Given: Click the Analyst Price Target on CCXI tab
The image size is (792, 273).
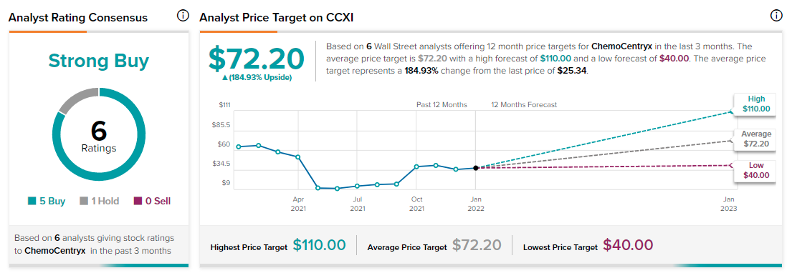Looking at the screenshot, I should [276, 18].
